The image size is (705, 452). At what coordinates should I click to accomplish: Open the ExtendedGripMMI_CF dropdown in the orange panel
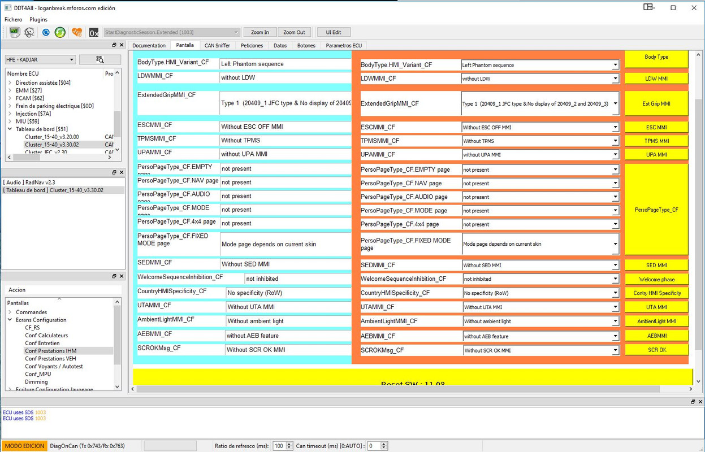coord(540,103)
